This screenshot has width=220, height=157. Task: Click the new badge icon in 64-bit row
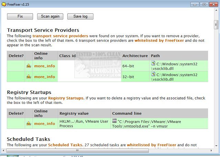coord(29,66)
